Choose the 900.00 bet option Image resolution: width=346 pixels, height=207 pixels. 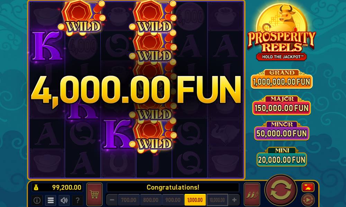[173, 200]
